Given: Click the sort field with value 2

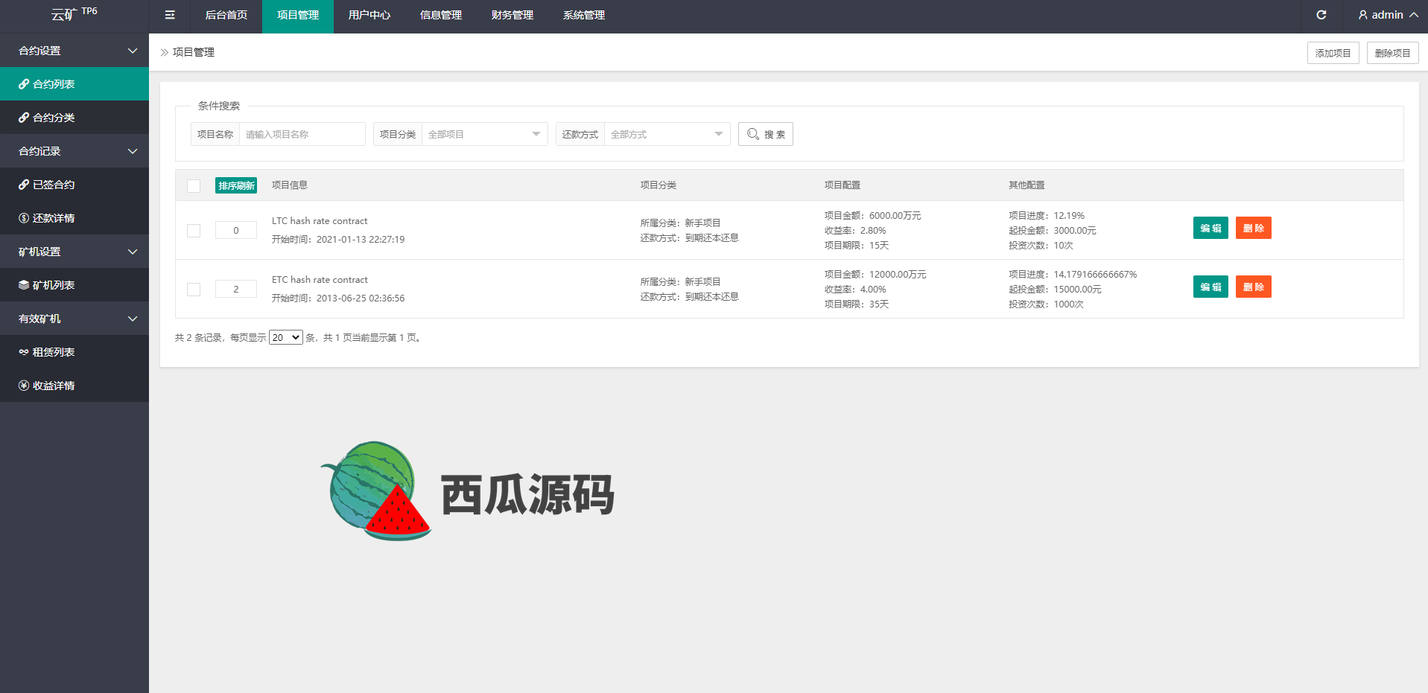Looking at the screenshot, I should pyautogui.click(x=236, y=289).
